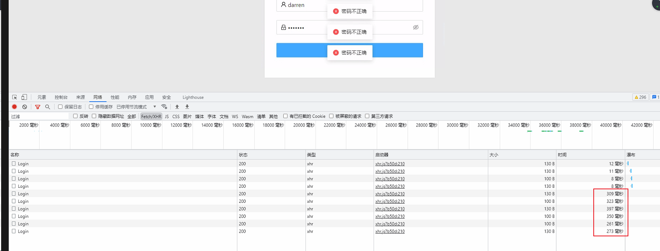The image size is (660, 251).
Task: Tick the 隐藏数据网址 checkbox
Action: [94, 116]
